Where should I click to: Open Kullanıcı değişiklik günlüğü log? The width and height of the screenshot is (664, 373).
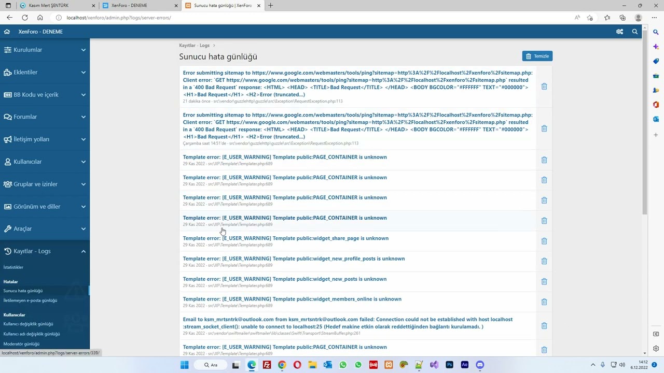click(28, 324)
